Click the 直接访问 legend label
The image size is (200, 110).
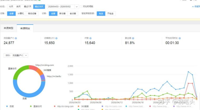tap(37, 106)
